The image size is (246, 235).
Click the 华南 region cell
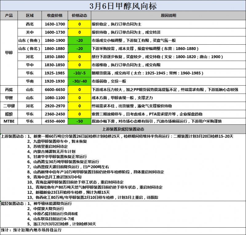point(30,81)
